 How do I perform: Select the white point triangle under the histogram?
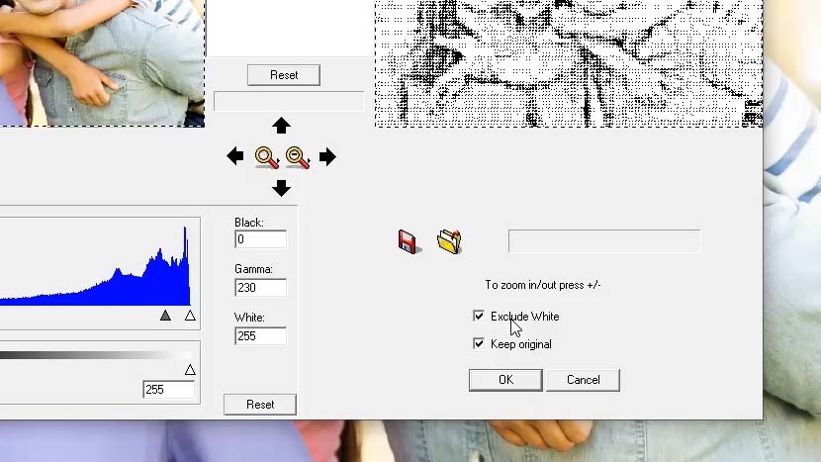point(190,316)
